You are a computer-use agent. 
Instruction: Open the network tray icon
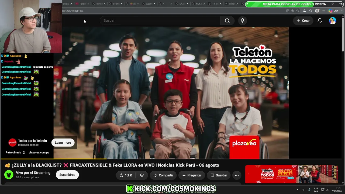click(323, 190)
